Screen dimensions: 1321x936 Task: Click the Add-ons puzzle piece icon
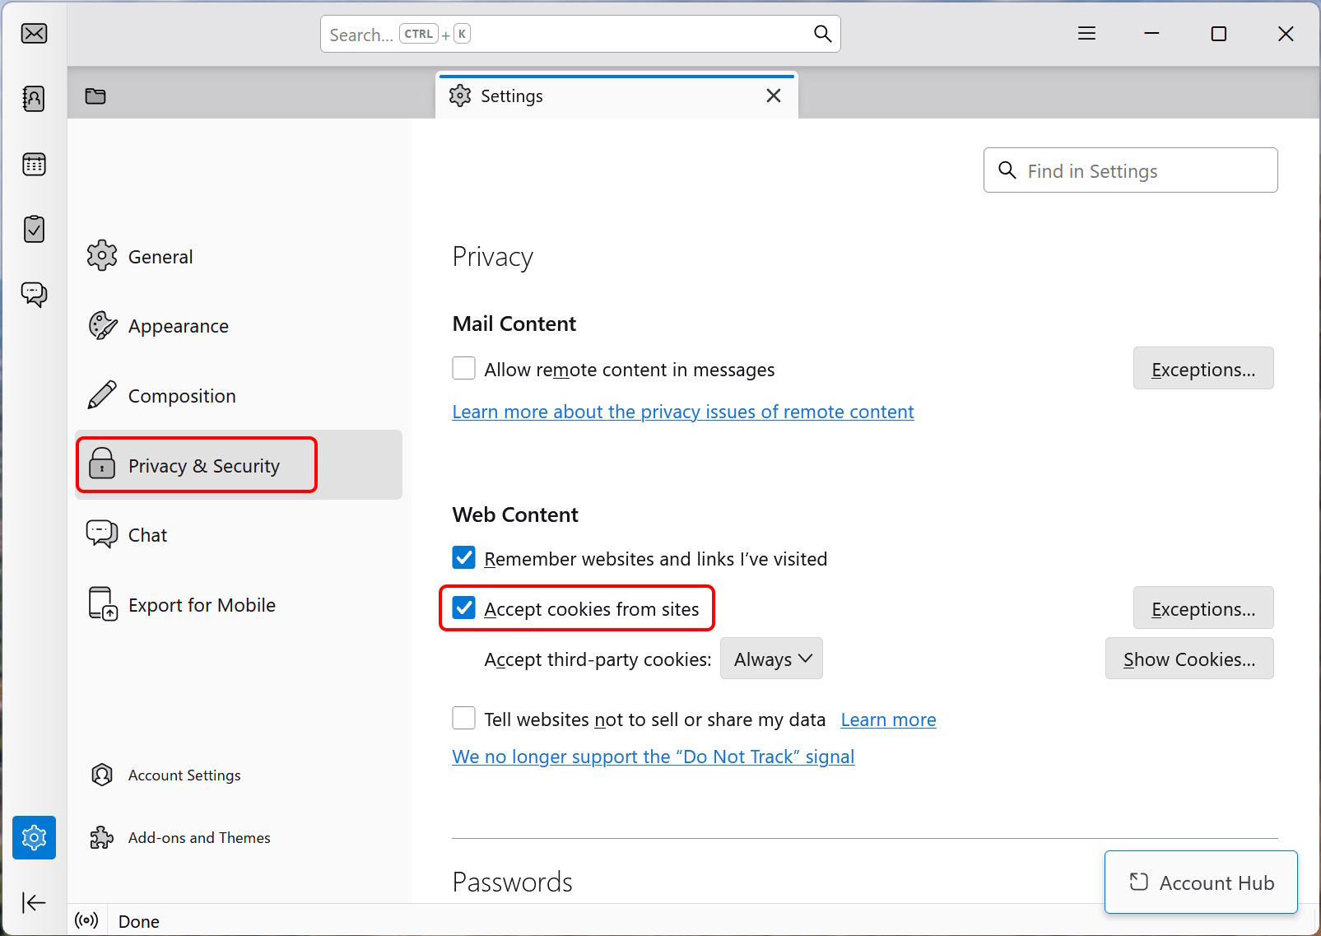click(x=102, y=837)
